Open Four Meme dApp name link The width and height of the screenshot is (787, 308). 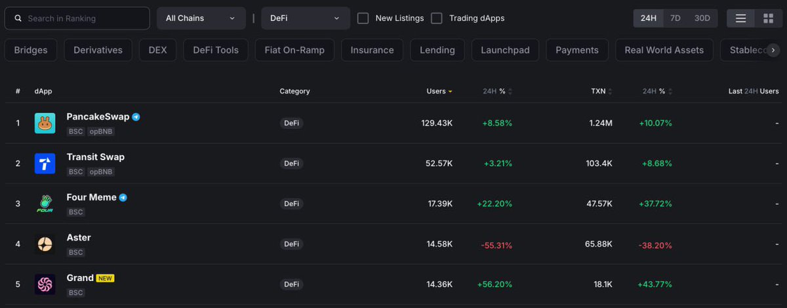(91, 197)
